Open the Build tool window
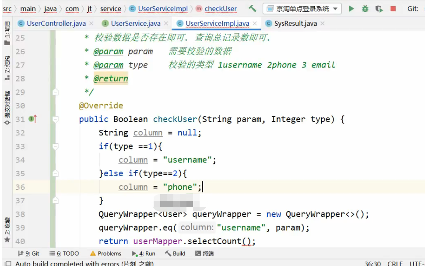 coord(175,254)
